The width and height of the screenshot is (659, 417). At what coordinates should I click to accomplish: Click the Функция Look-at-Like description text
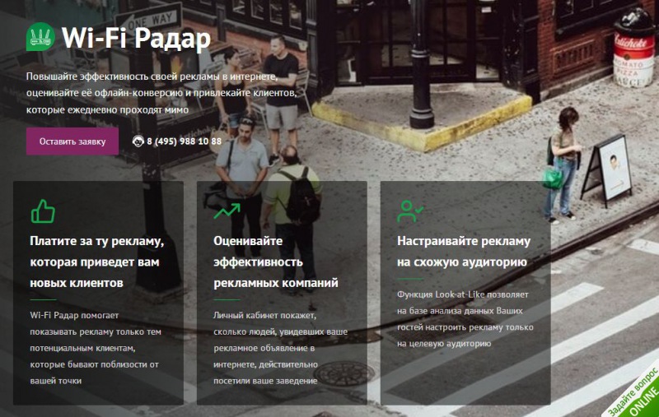tap(465, 319)
